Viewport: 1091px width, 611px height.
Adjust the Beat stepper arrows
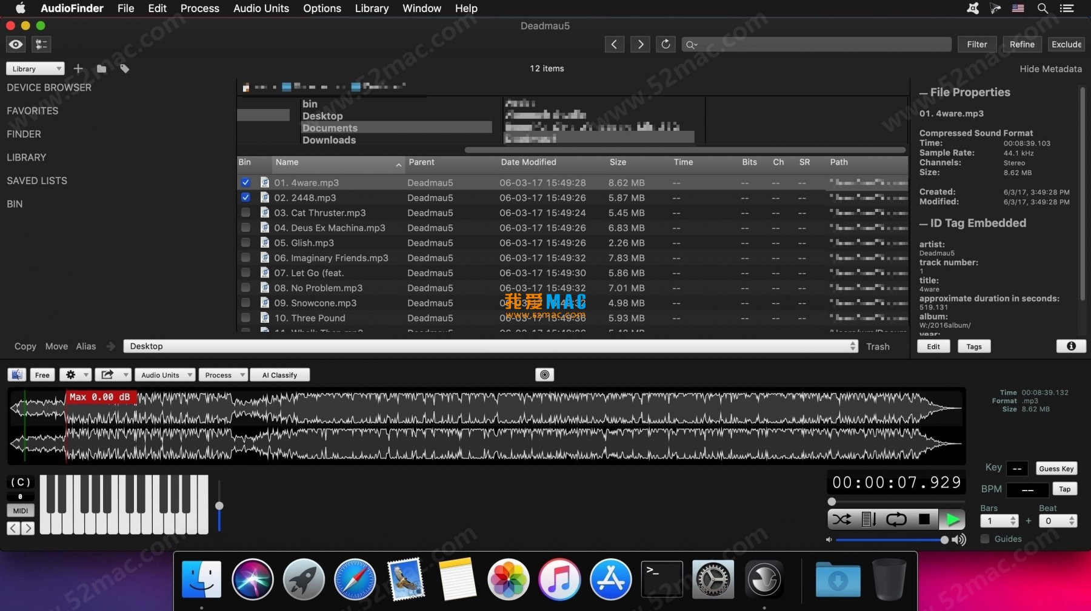pyautogui.click(x=1072, y=521)
